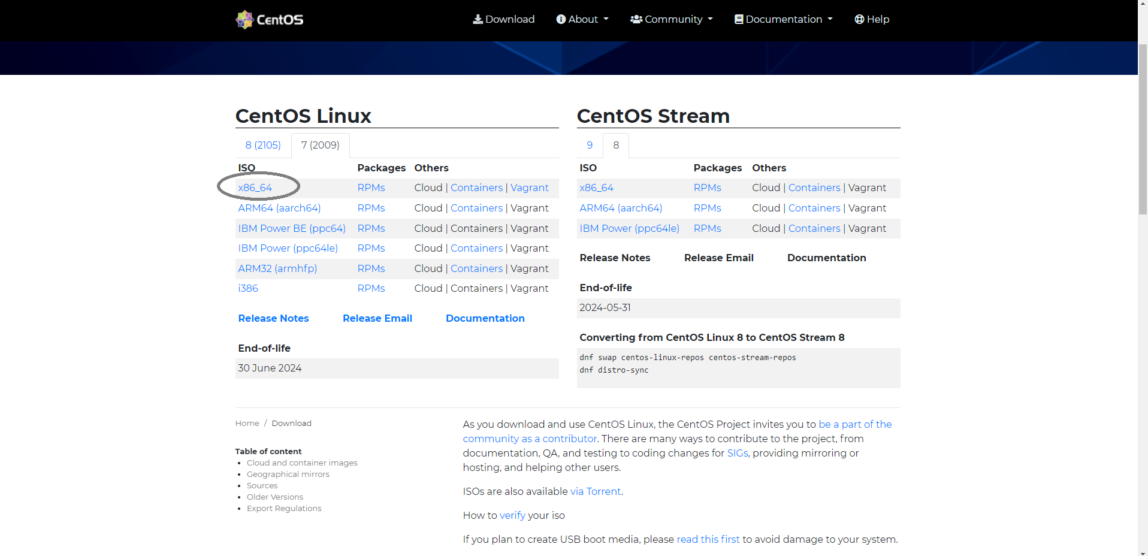The image size is (1148, 556).
Task: Click the '30 June 2024' end-of-life date
Action: [x=270, y=368]
